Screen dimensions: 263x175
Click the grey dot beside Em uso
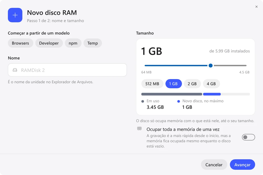tap(143, 101)
